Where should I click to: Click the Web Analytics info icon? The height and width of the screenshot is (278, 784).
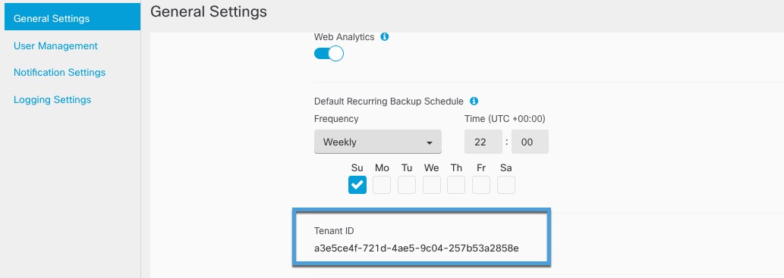[385, 37]
